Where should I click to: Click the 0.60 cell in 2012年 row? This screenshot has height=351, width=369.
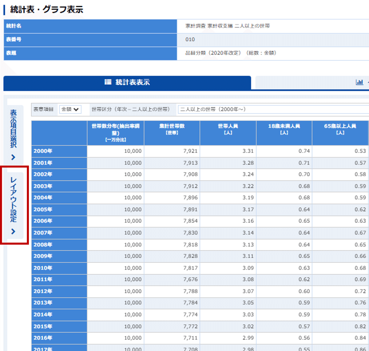(x=284, y=291)
